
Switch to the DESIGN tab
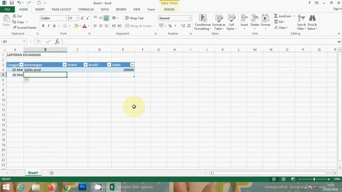(x=169, y=10)
